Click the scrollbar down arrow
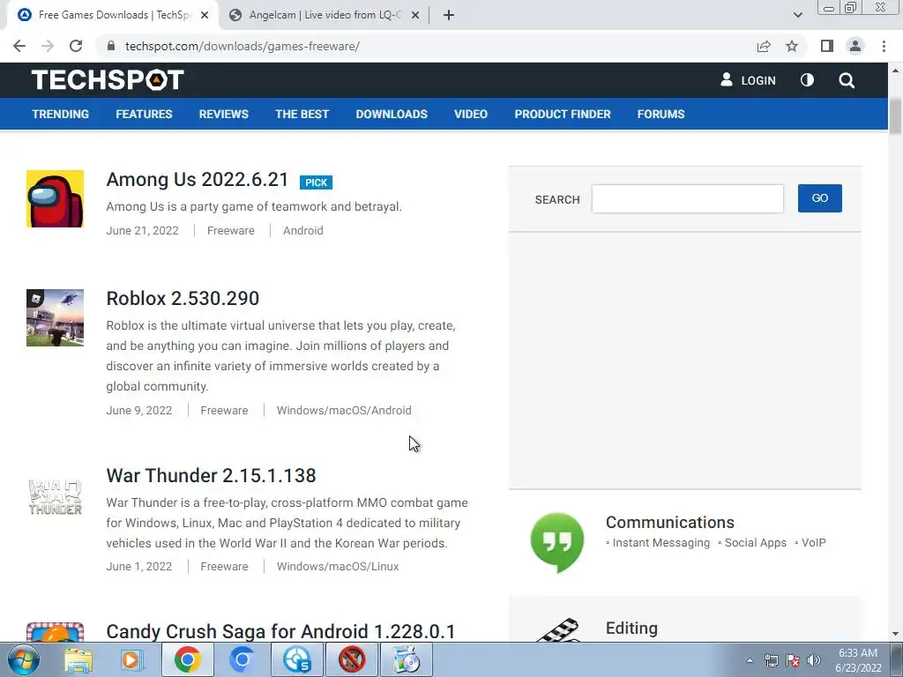 tap(895, 635)
